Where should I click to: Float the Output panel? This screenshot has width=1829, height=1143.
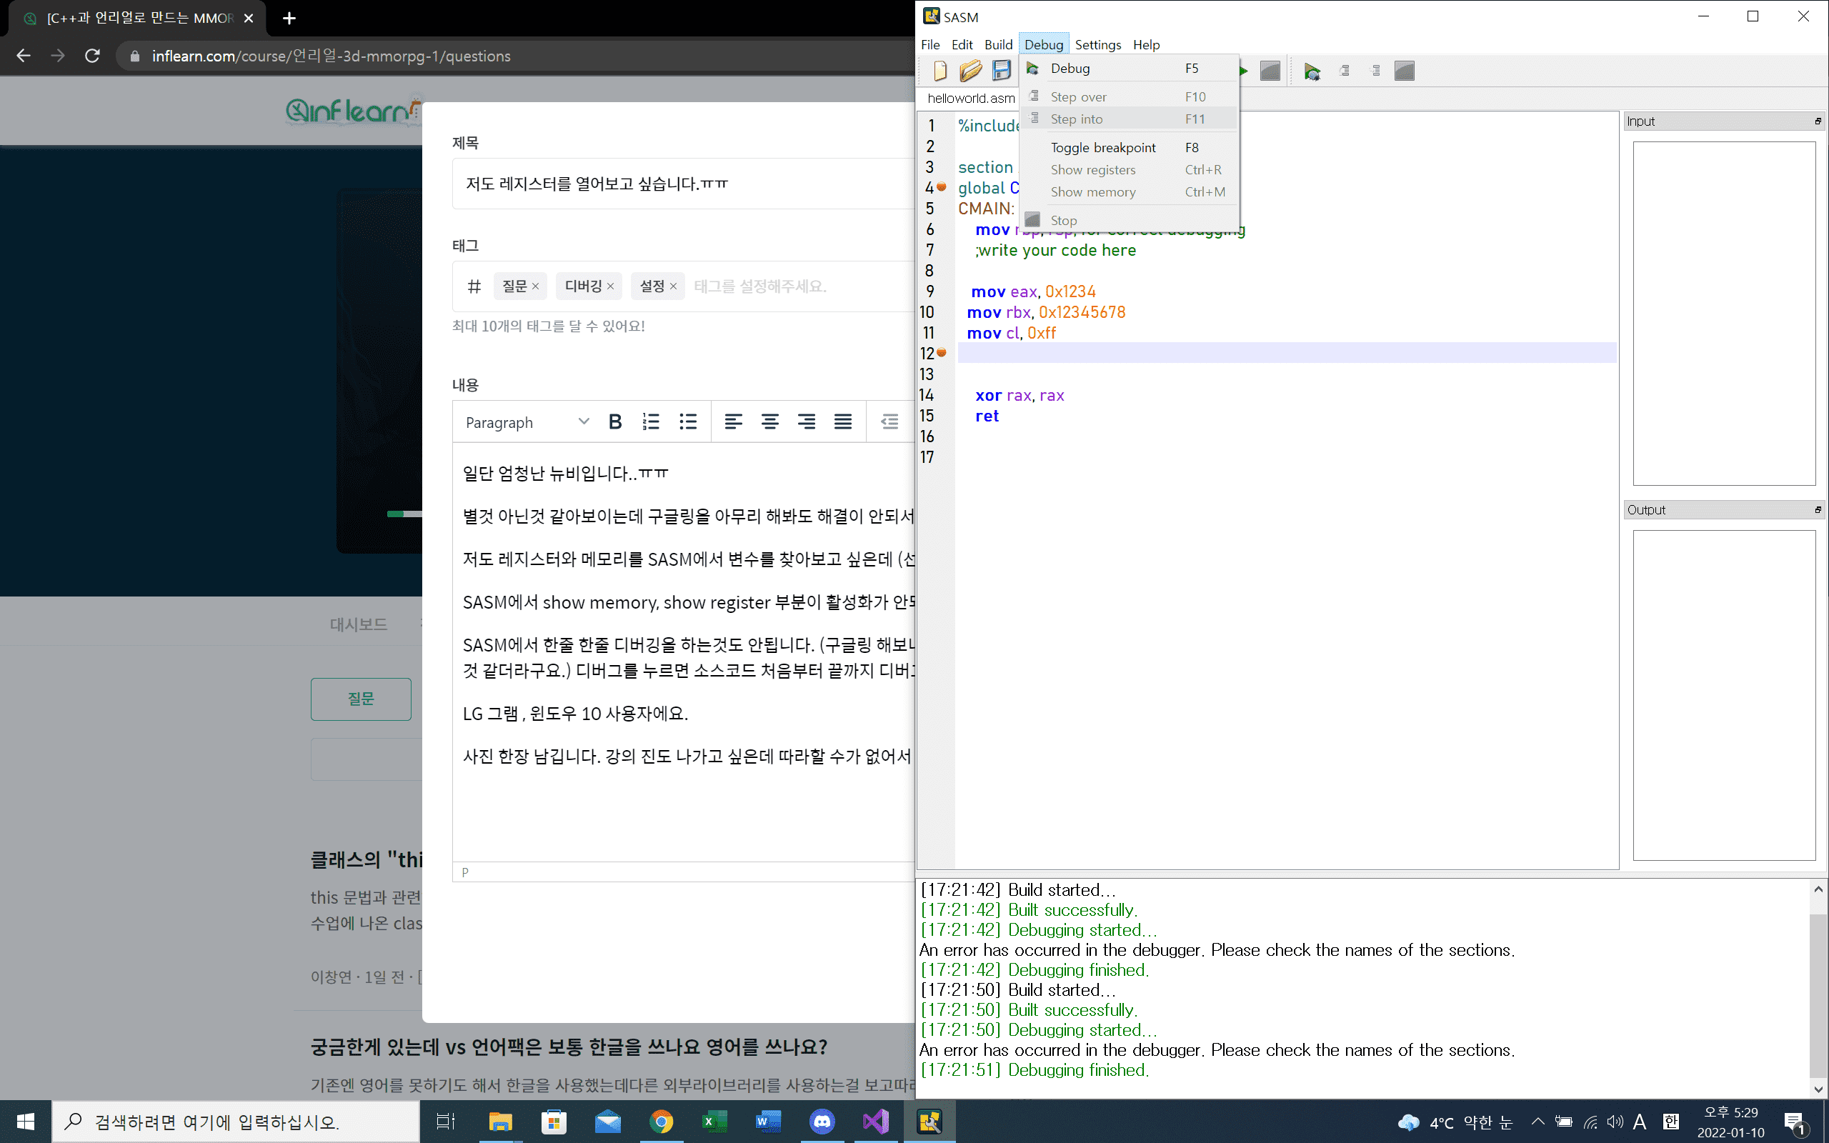[1818, 510]
